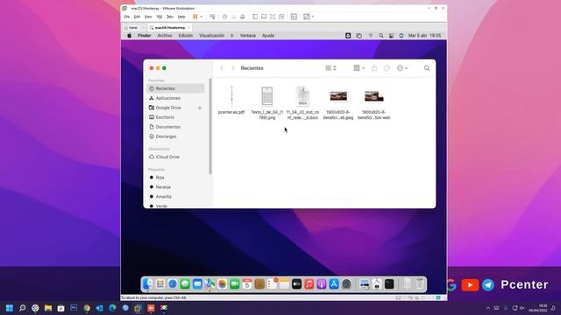Click VMware enter full screen icon
Viewport: 561px width, 315px height.
click(273, 17)
